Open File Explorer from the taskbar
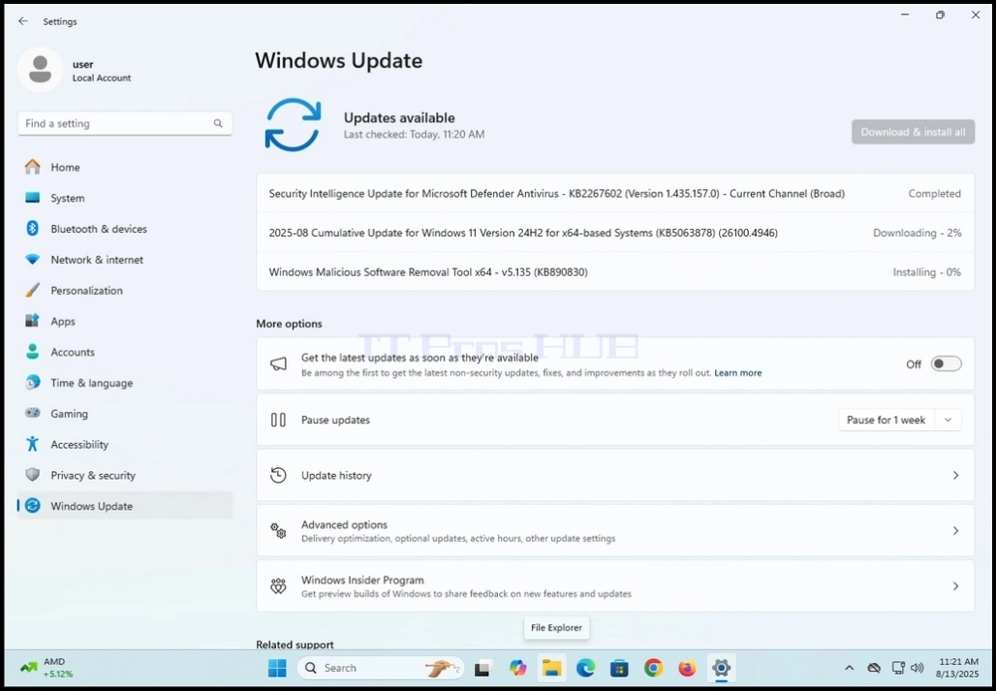996x691 pixels. tap(551, 668)
